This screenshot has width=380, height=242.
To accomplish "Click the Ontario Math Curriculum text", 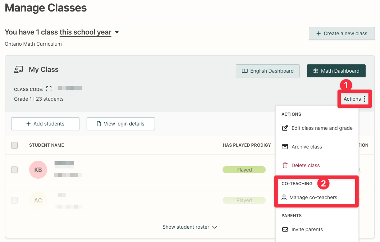I will click(33, 44).
